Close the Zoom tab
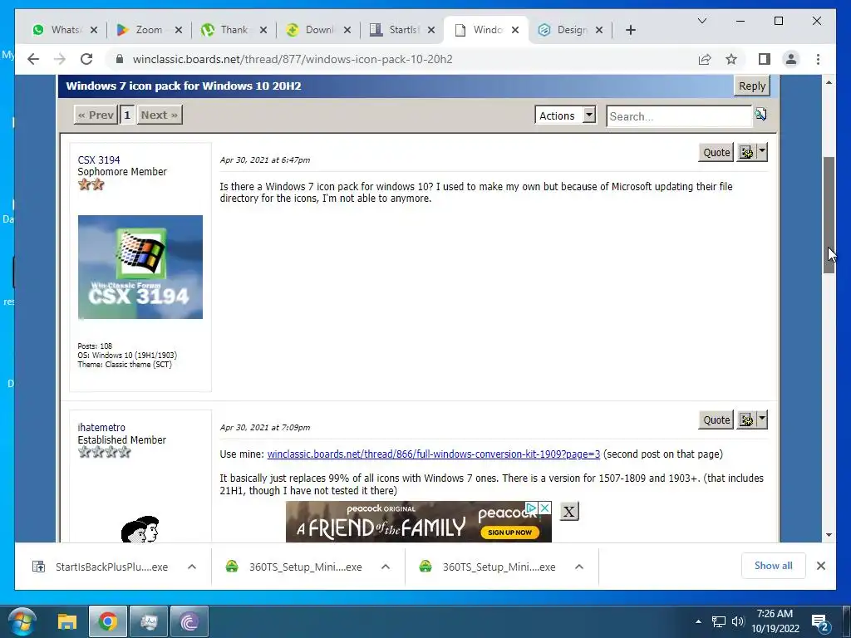The image size is (851, 638). point(179,30)
